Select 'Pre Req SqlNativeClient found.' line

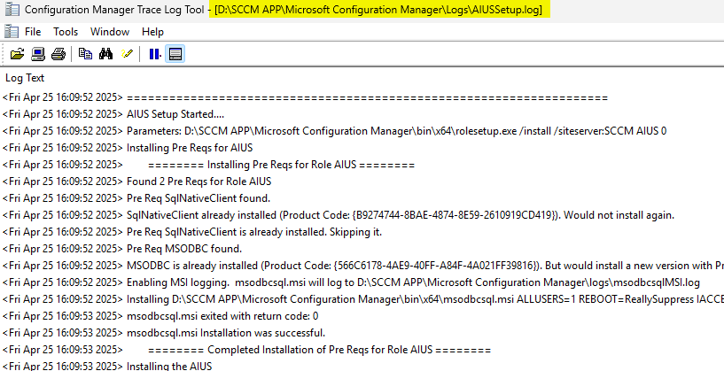pos(362,198)
